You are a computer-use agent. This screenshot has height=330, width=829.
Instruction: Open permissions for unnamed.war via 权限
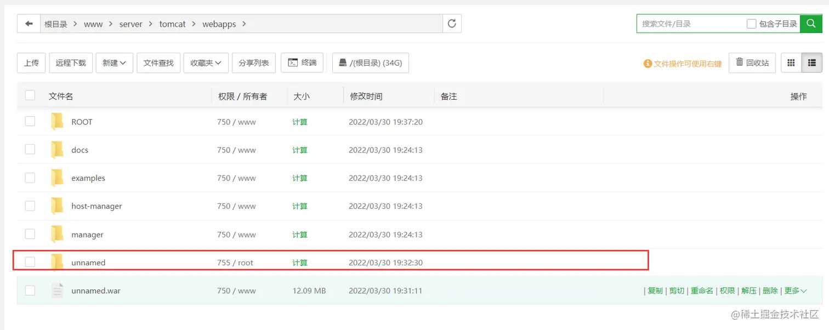727,291
